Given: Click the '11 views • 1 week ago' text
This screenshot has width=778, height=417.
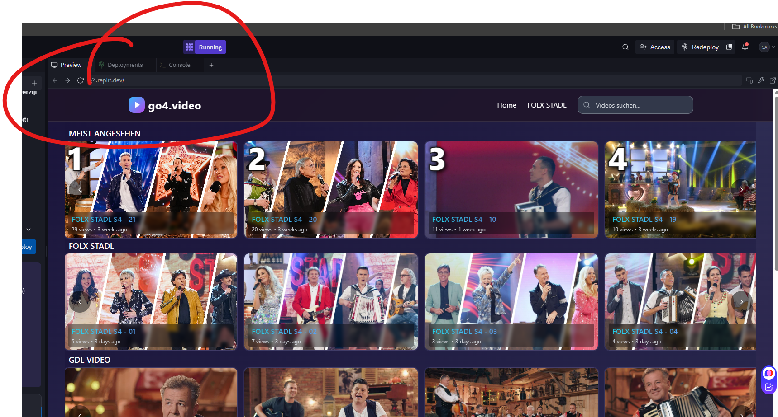Looking at the screenshot, I should click(458, 230).
